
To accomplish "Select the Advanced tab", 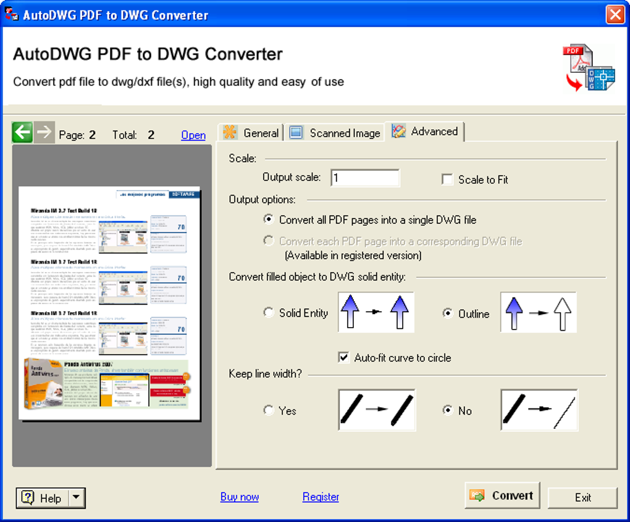I will coord(425,131).
